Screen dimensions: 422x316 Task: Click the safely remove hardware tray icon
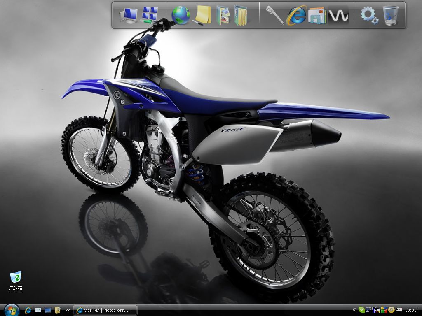399,310
